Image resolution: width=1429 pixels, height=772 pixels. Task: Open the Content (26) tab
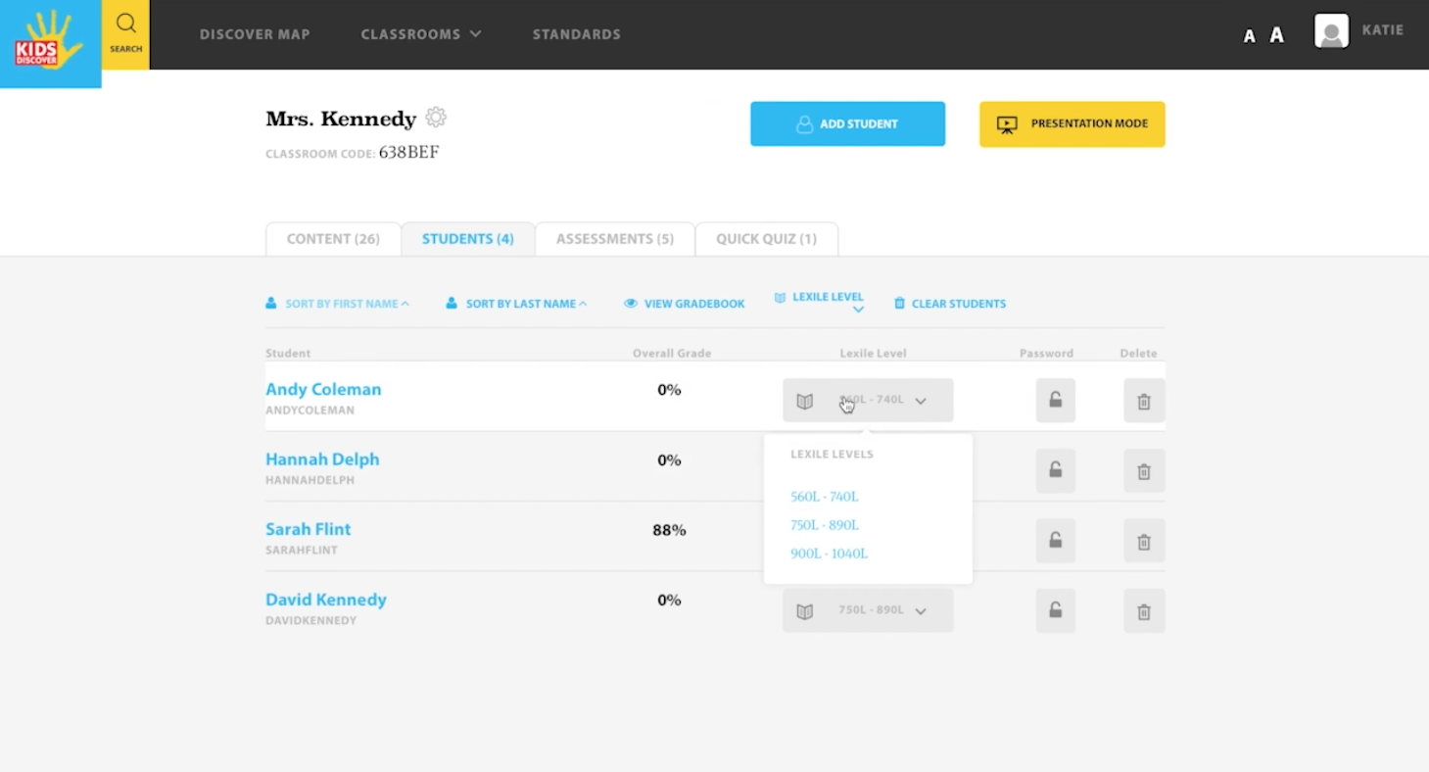coord(333,239)
